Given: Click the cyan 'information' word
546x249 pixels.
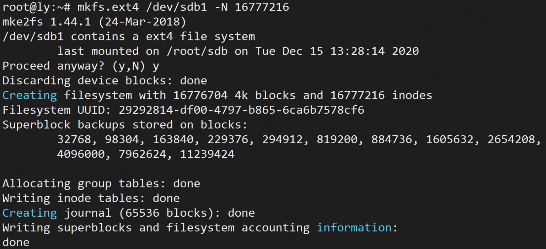Looking at the screenshot, I should (x=354, y=228).
